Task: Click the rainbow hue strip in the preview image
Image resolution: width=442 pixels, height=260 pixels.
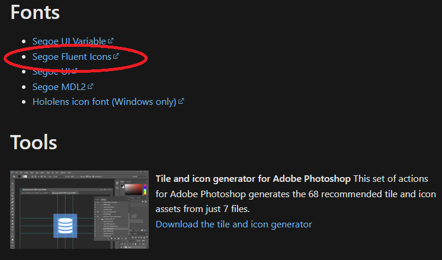Action: [145, 190]
